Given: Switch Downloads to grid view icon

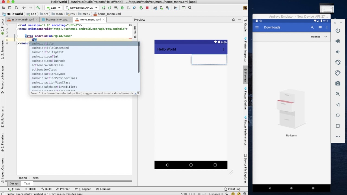Looking at the screenshot, I should 320,27.
